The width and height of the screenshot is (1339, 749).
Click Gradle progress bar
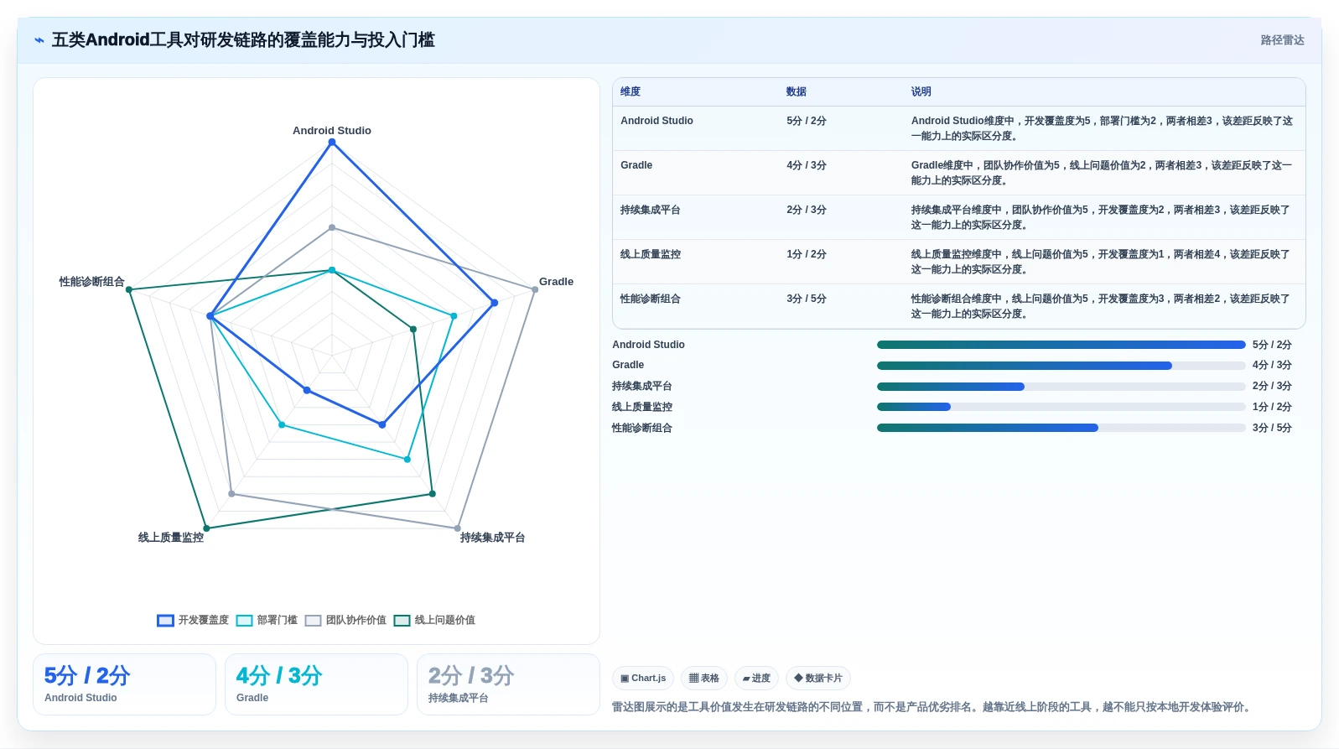coord(1061,366)
